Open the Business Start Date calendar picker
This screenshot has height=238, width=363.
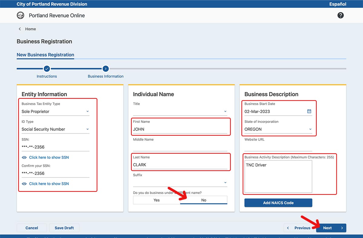[x=309, y=111]
